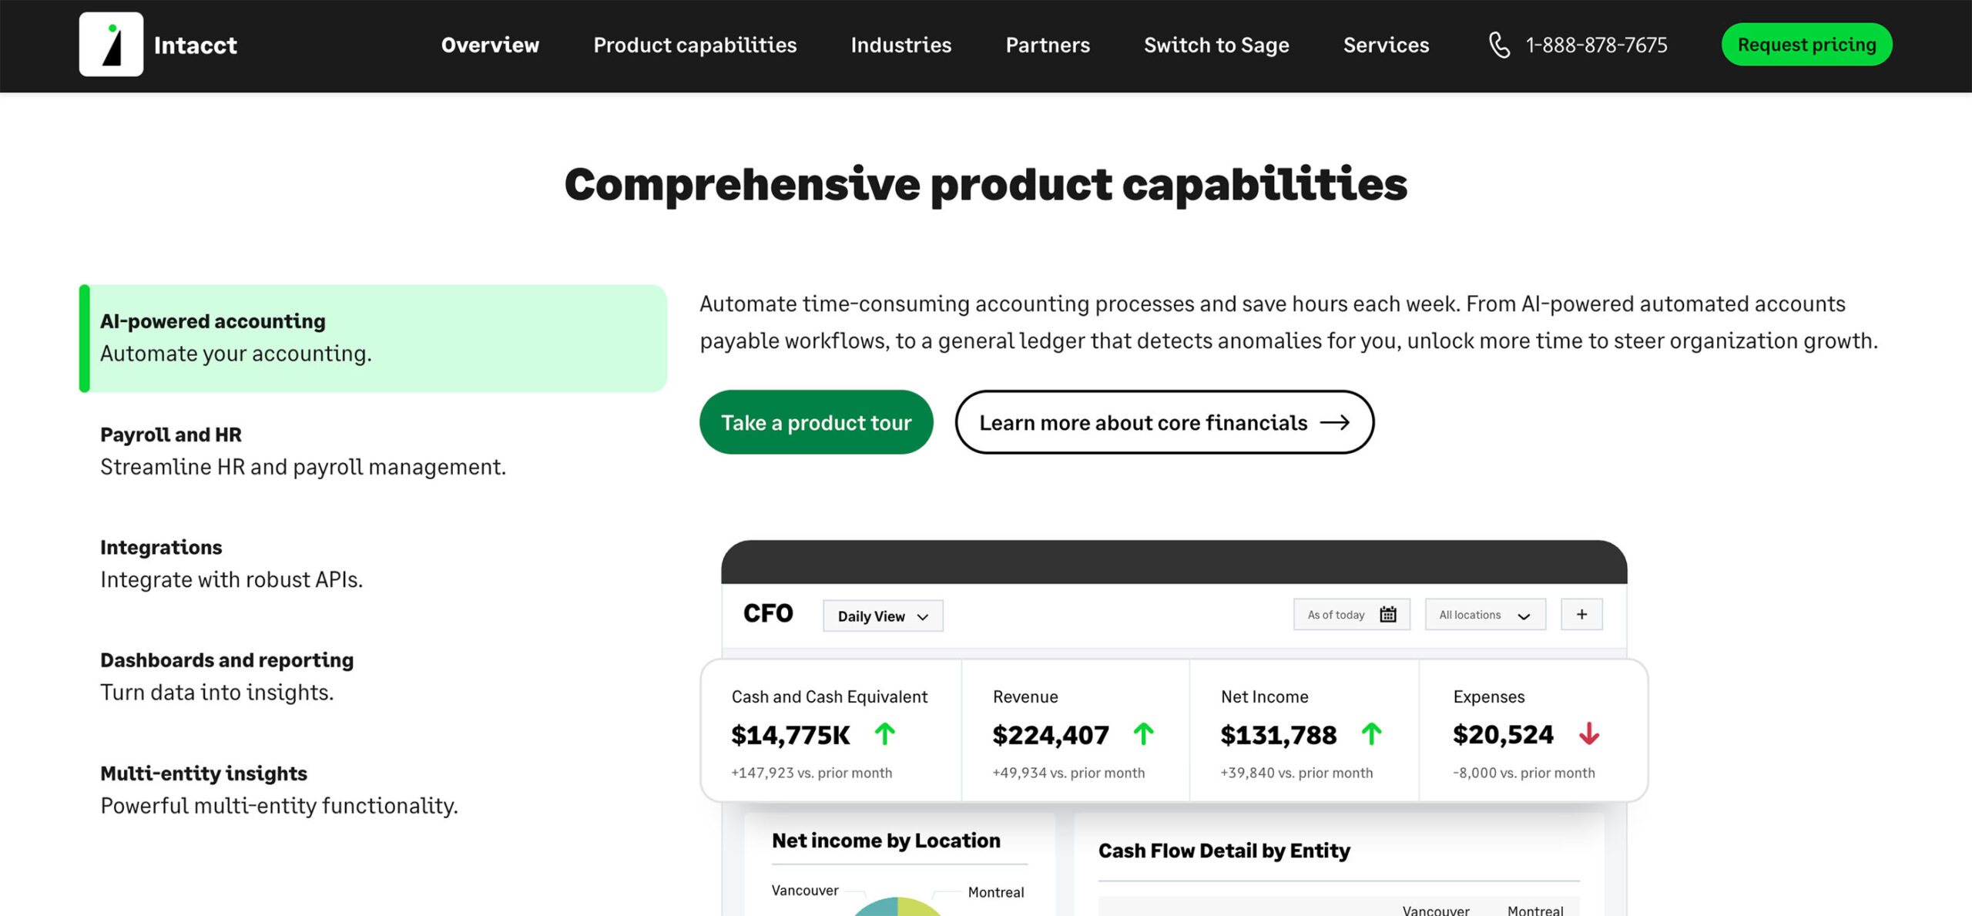Click Cash Flow Detail by Entity heading
Screen dimensions: 1972x916
1224,851
